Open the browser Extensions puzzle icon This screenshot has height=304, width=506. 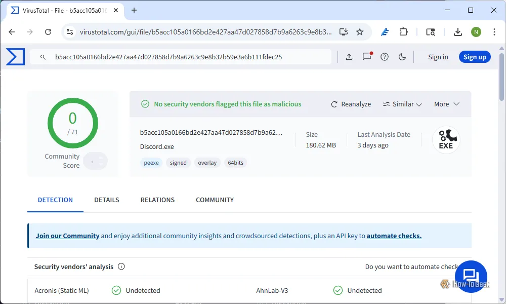[403, 32]
